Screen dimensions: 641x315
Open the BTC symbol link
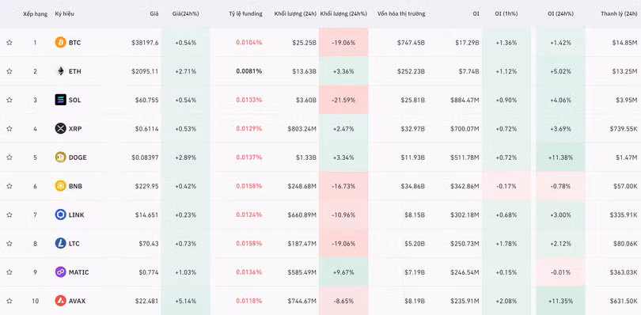[x=75, y=43]
